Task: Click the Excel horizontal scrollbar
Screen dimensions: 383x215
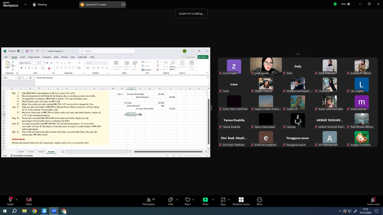Action: (168, 152)
